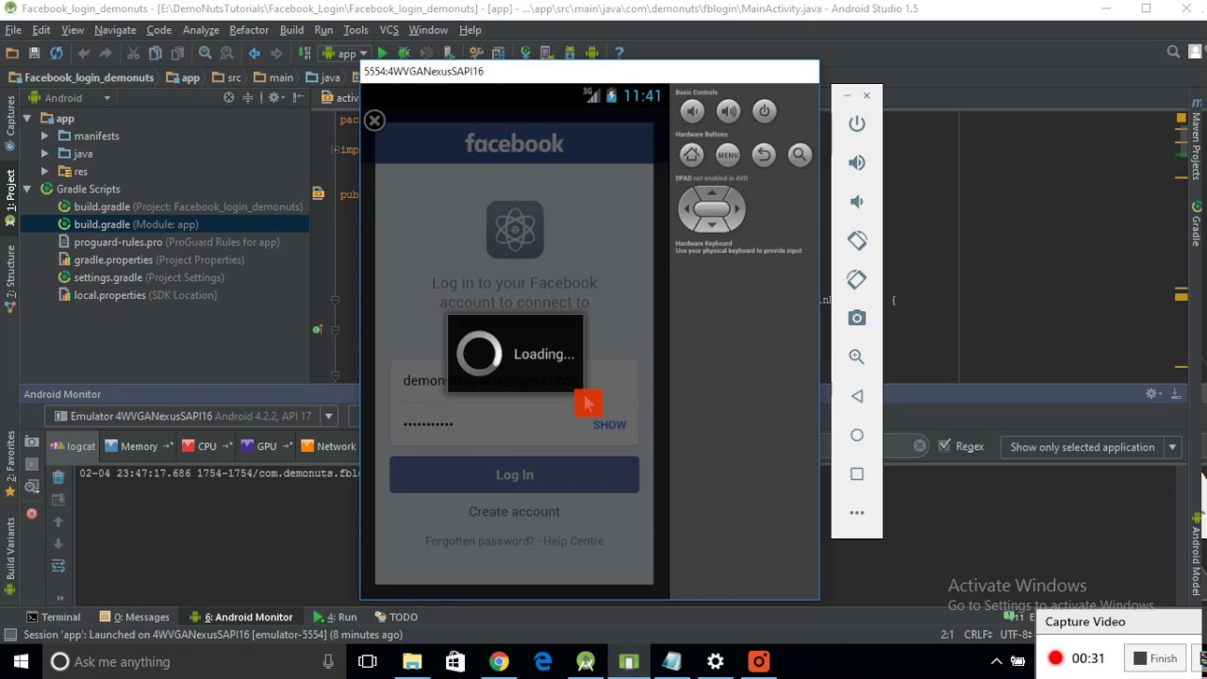1207x679 pixels.
Task: Open the app run configuration dropdown
Action: click(x=347, y=53)
